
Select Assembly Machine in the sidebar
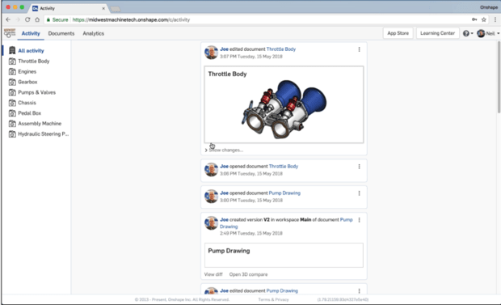click(40, 124)
